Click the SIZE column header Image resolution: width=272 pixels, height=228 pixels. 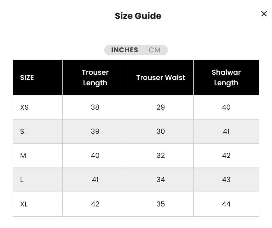coord(27,78)
